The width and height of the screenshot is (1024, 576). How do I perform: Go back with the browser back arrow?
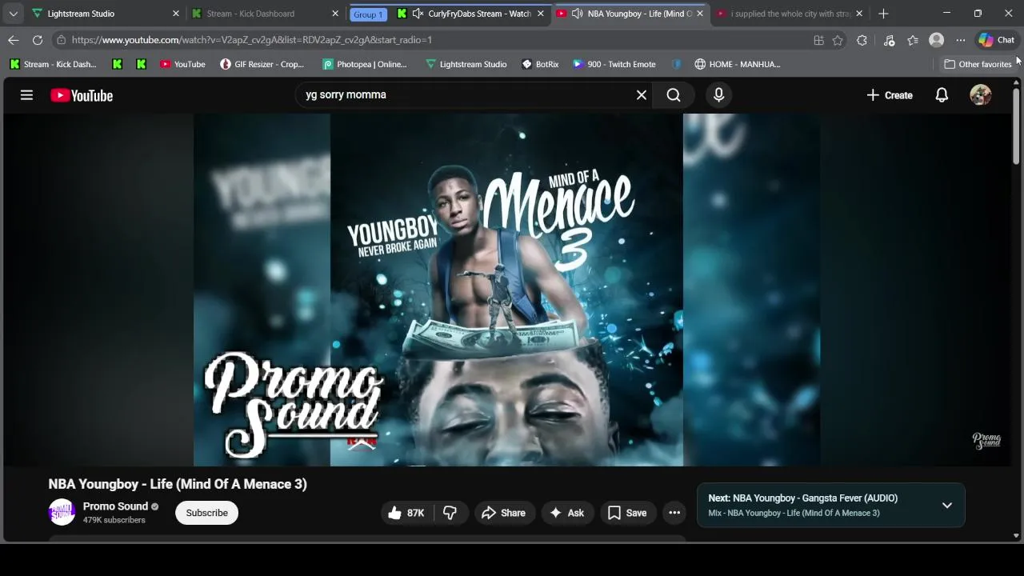click(x=14, y=40)
